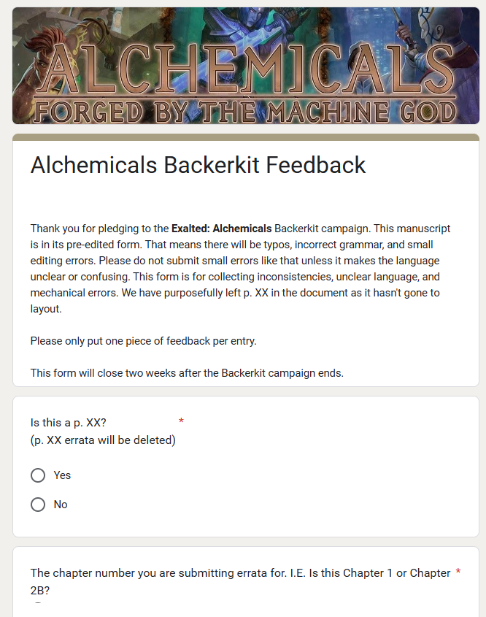
Task: Select the "No" radio button
Action: [x=38, y=505]
